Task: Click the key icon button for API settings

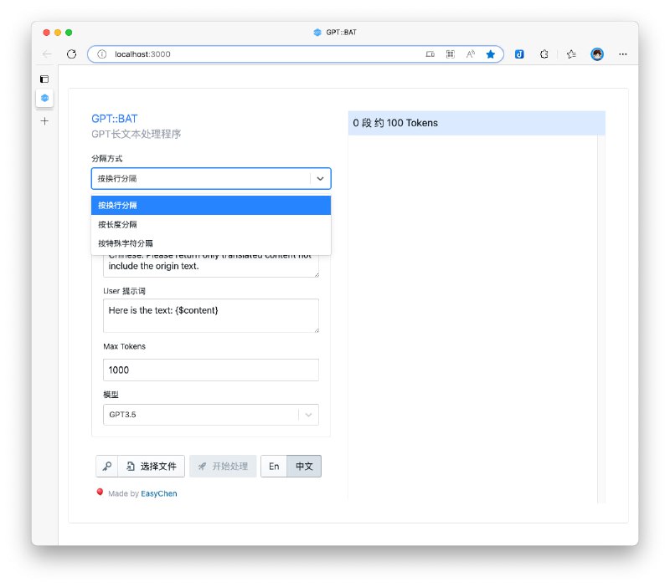Action: [107, 466]
